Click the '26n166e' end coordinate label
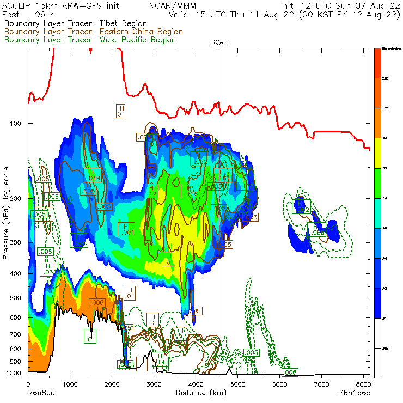The width and height of the screenshot is (403, 403). tap(355, 393)
